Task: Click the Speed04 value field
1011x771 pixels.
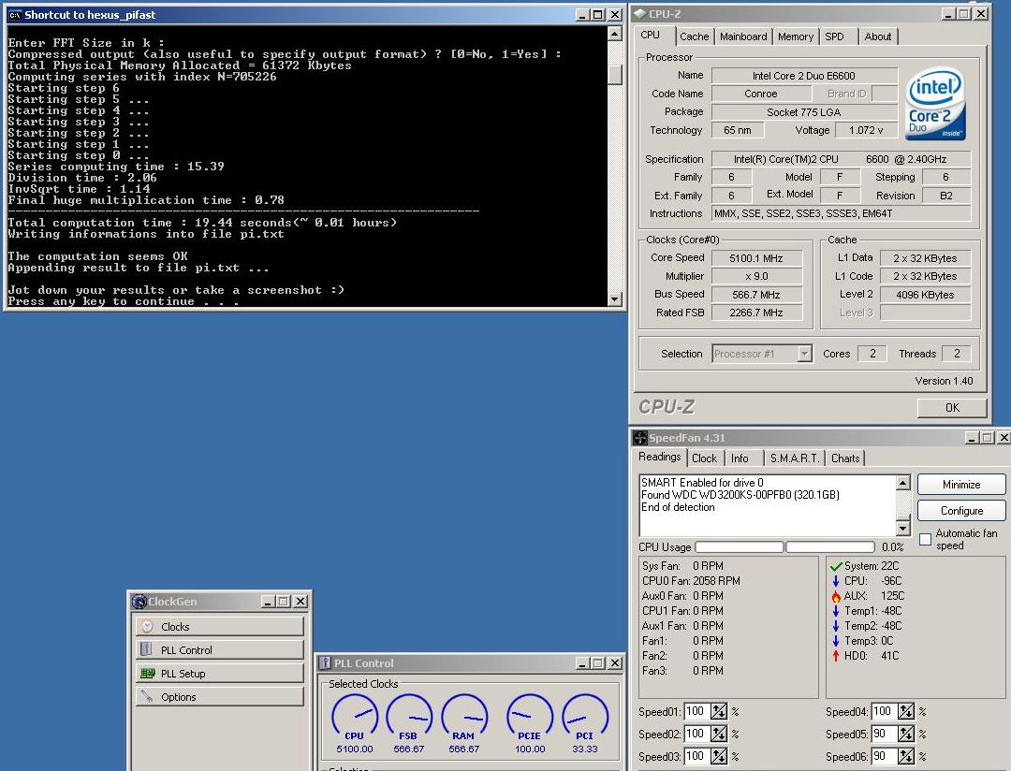Action: [884, 712]
